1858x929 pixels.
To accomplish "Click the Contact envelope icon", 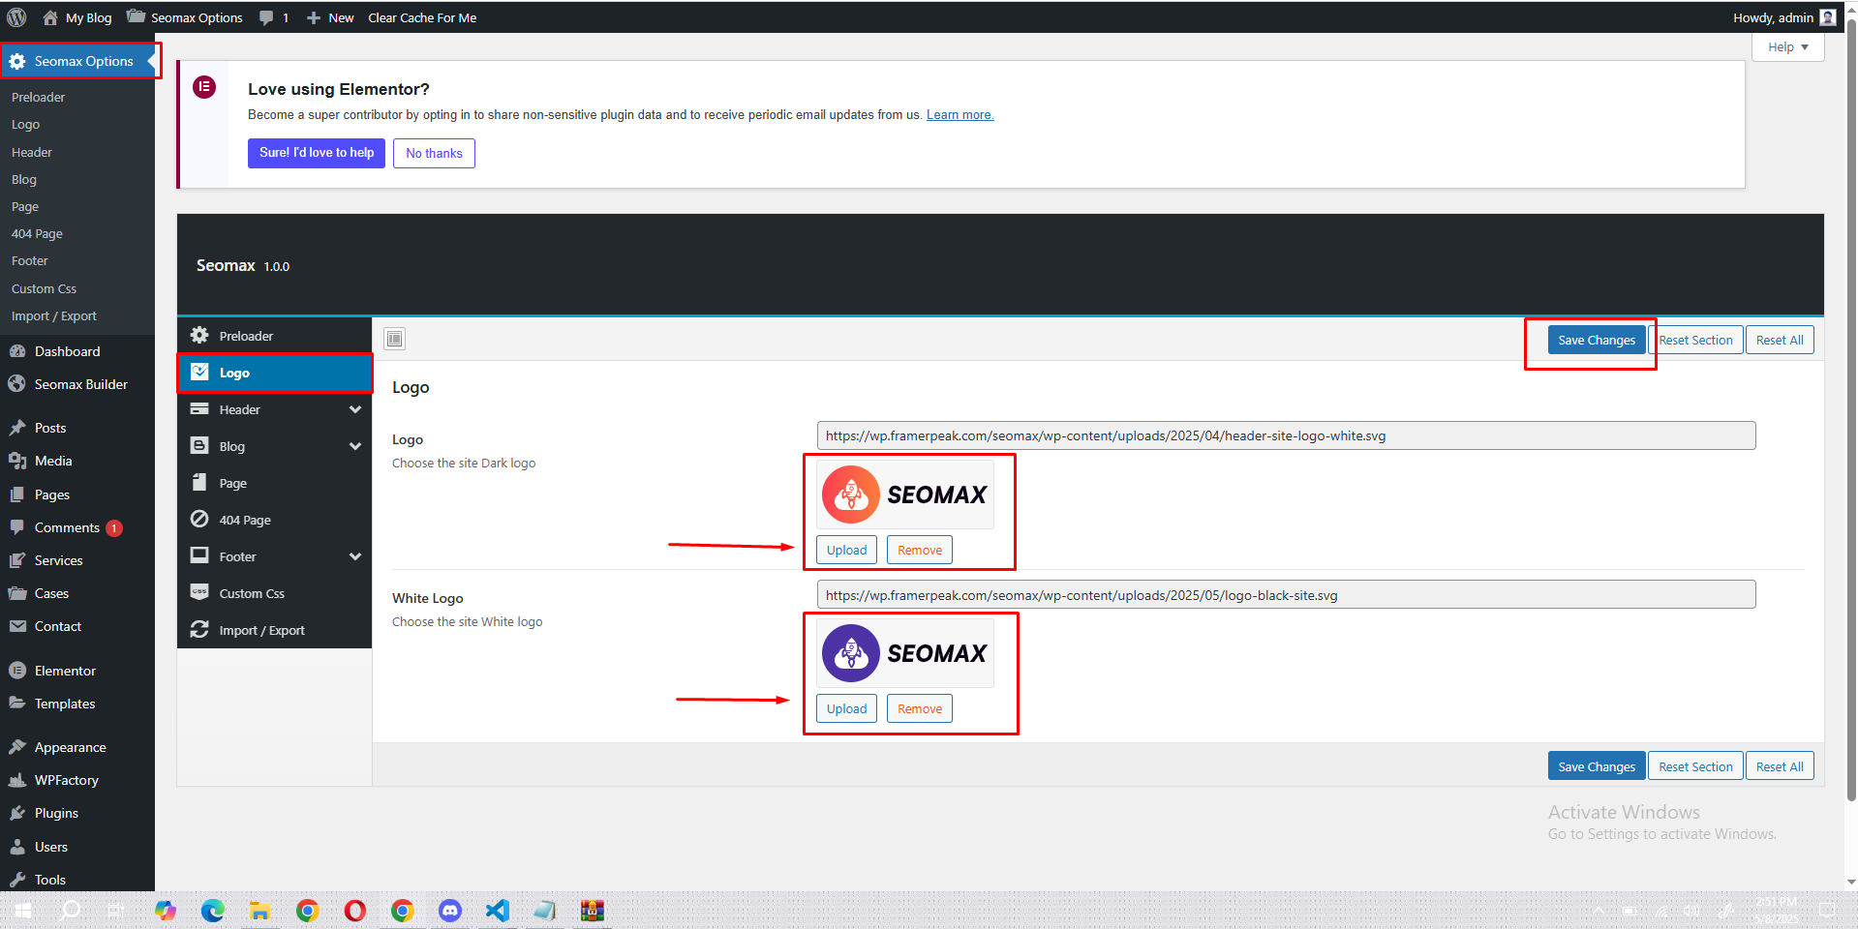I will (17, 626).
